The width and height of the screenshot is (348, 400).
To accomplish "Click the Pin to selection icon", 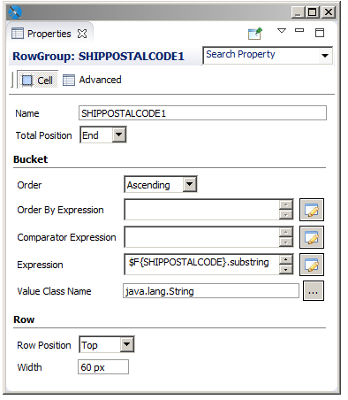I will click(255, 34).
